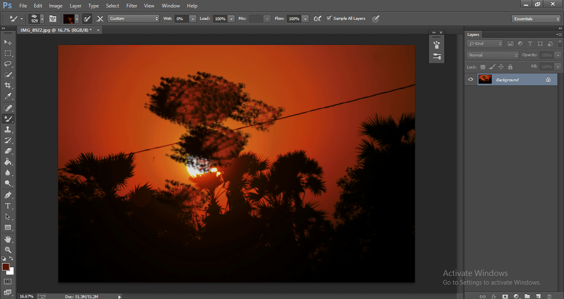
Task: Open current brush load color dropdown
Action: 76,19
